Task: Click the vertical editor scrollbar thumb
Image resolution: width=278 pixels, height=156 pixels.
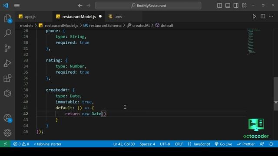Action: click(x=276, y=94)
